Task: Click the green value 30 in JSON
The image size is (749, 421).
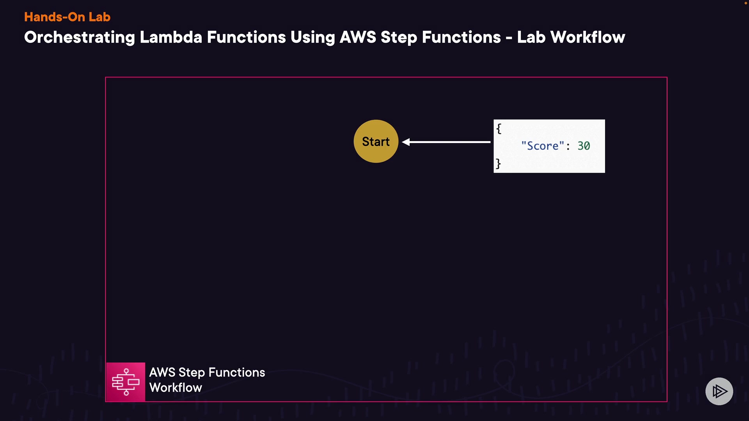Action: (x=584, y=146)
